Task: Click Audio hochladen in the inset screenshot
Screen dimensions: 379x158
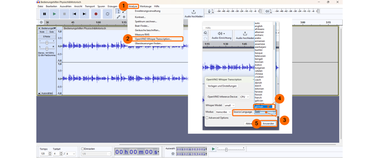Action: point(245,36)
